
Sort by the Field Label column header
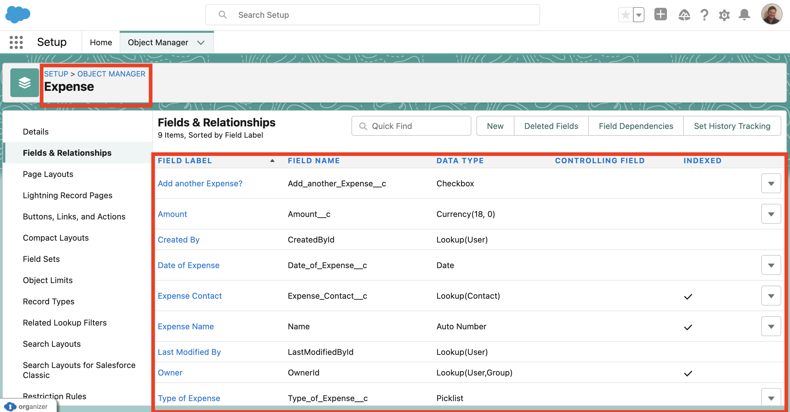(185, 161)
